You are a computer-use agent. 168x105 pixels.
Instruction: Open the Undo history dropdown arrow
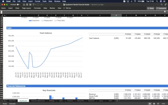click(36, 4)
